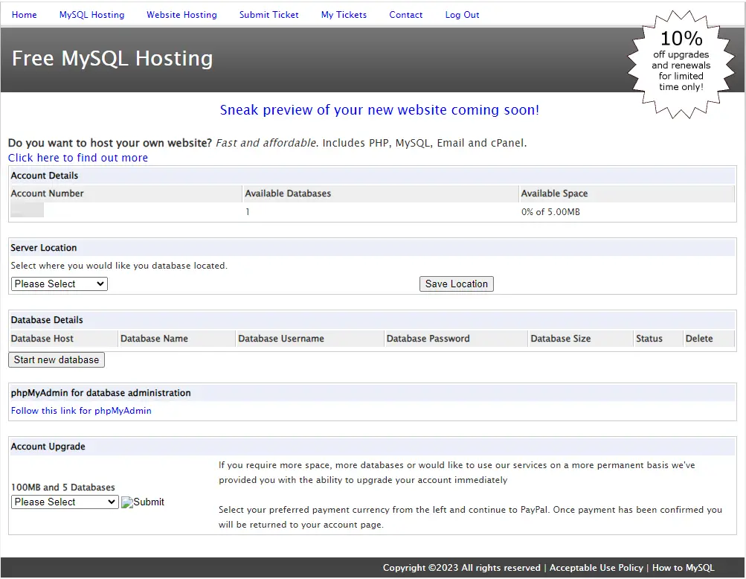The width and height of the screenshot is (746, 579).
Task: Click the Submit image button
Action: point(143,502)
